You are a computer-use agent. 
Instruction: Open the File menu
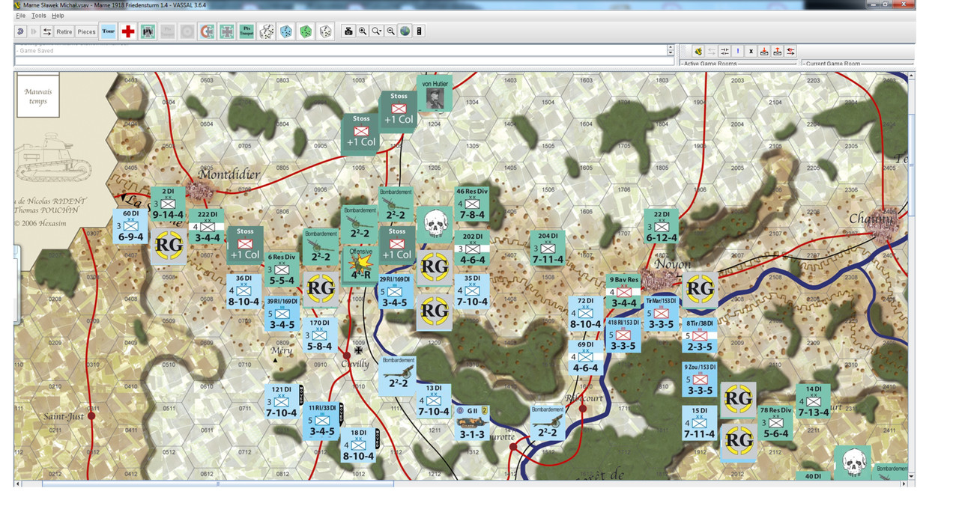click(x=21, y=16)
